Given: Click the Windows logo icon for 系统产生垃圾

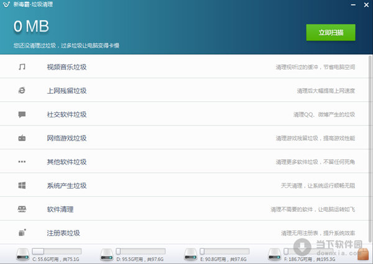Looking at the screenshot, I should [x=22, y=185].
